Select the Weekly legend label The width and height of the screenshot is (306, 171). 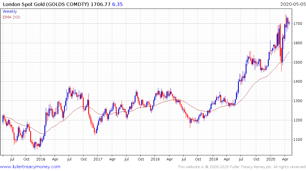click(10, 11)
